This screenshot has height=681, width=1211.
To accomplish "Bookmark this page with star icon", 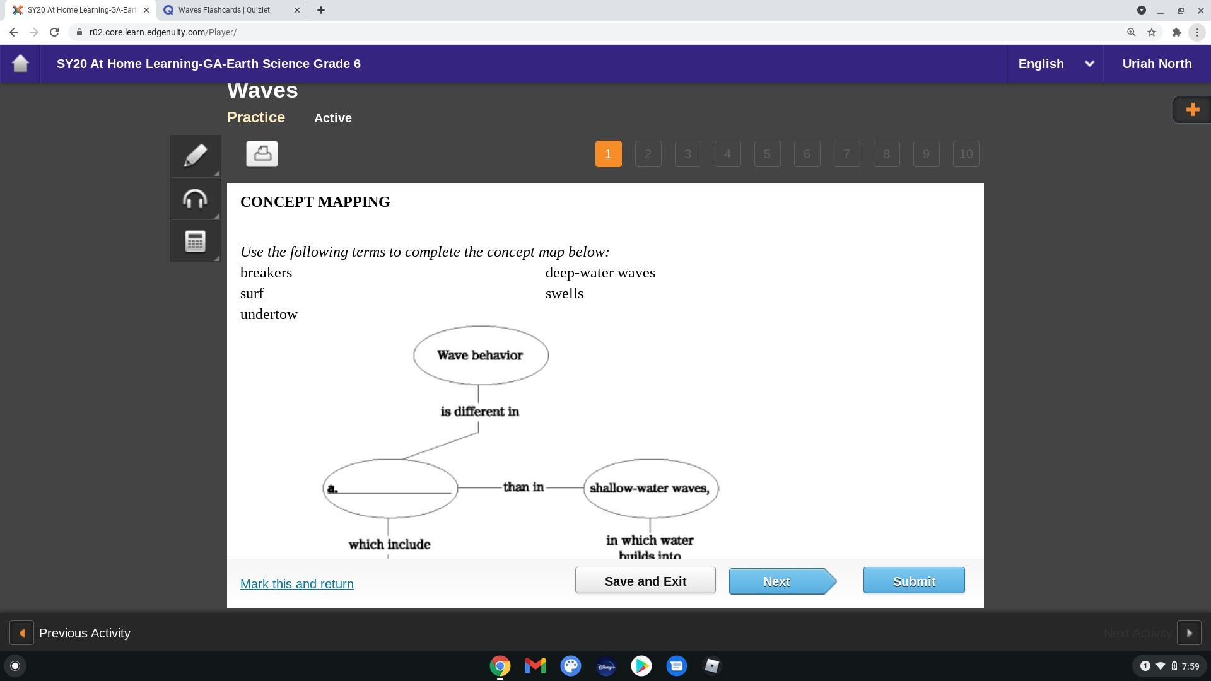I will [1152, 32].
